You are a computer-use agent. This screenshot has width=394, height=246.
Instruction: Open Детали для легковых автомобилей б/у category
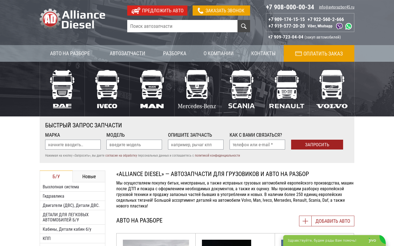click(x=73, y=217)
